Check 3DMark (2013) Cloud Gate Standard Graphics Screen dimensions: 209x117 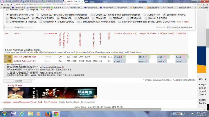point(38,15)
